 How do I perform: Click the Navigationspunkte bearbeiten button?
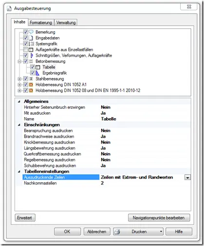click(x=159, y=218)
